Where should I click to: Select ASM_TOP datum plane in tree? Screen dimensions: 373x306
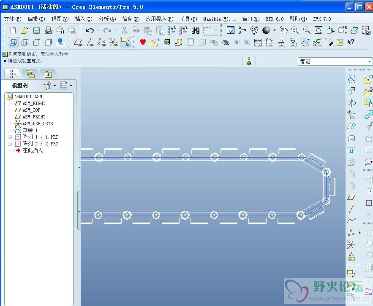[31, 110]
